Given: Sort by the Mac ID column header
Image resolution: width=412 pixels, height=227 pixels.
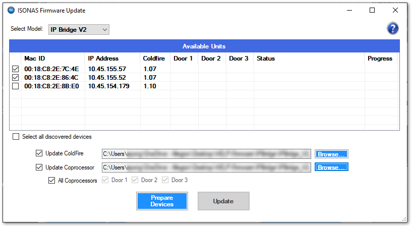Looking at the screenshot, I should coord(53,59).
